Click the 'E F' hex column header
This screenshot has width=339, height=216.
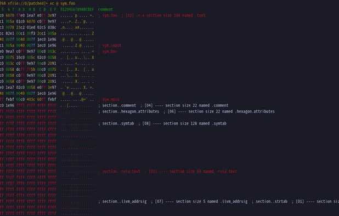click(x=53, y=9)
